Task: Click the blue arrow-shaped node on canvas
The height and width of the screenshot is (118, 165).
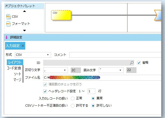Action: (158, 15)
